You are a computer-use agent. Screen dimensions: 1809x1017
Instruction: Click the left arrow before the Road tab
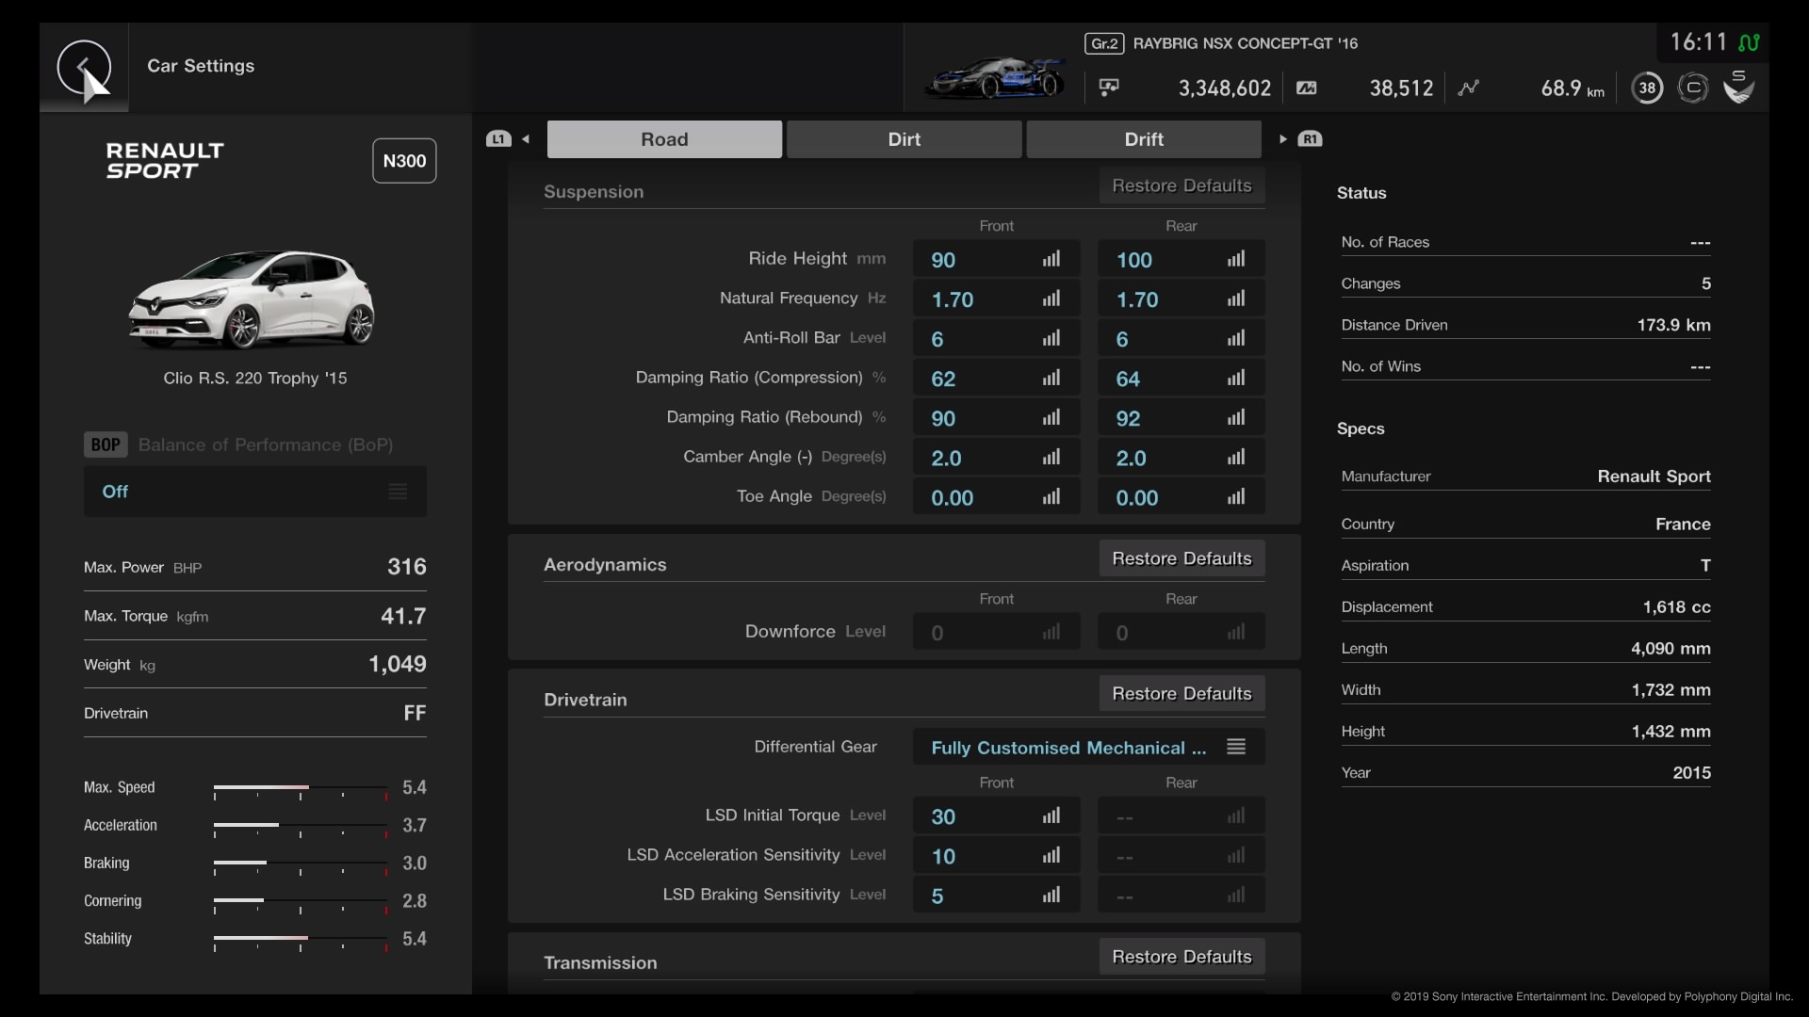(526, 139)
